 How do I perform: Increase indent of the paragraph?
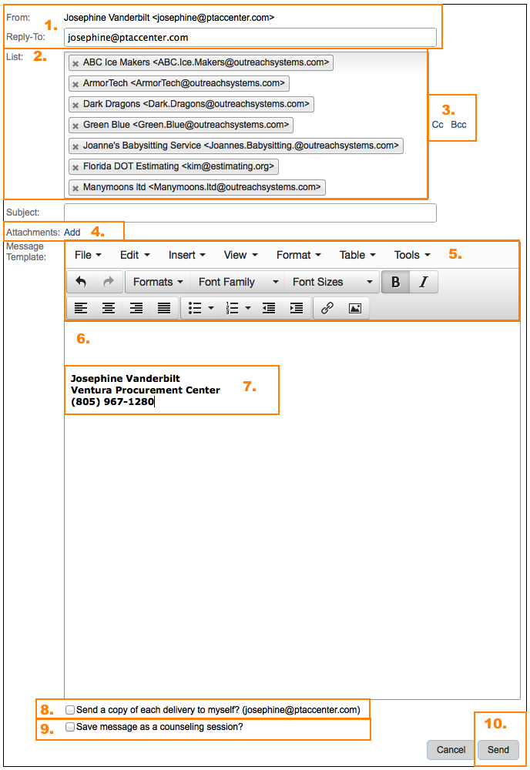(x=296, y=308)
